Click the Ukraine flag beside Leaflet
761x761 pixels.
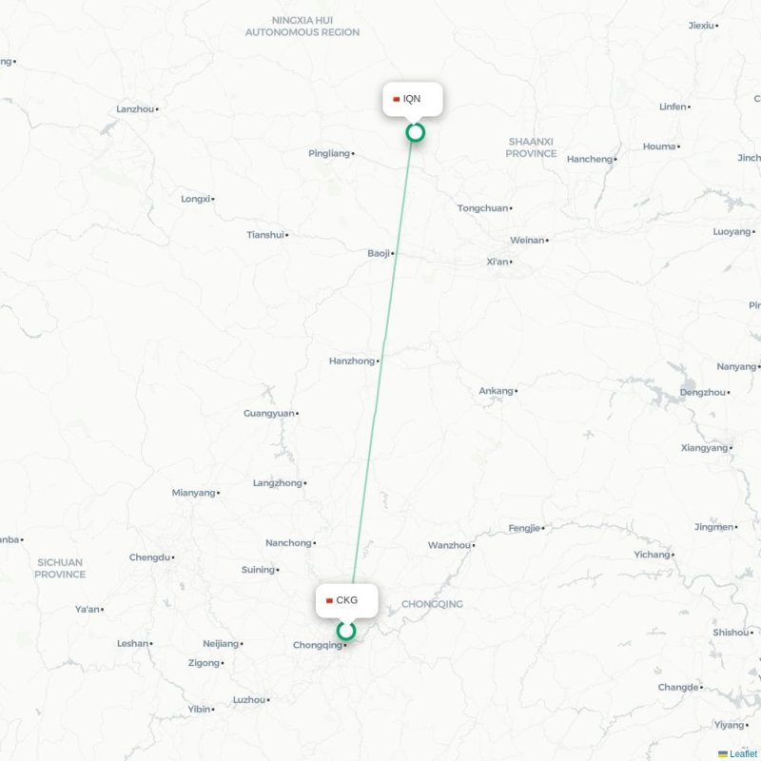[723, 753]
